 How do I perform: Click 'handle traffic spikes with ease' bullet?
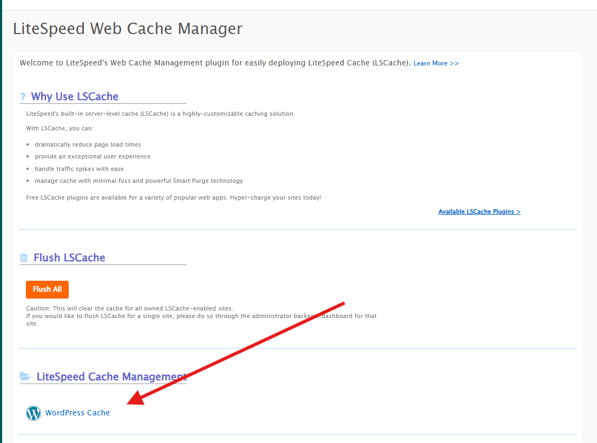tap(79, 169)
